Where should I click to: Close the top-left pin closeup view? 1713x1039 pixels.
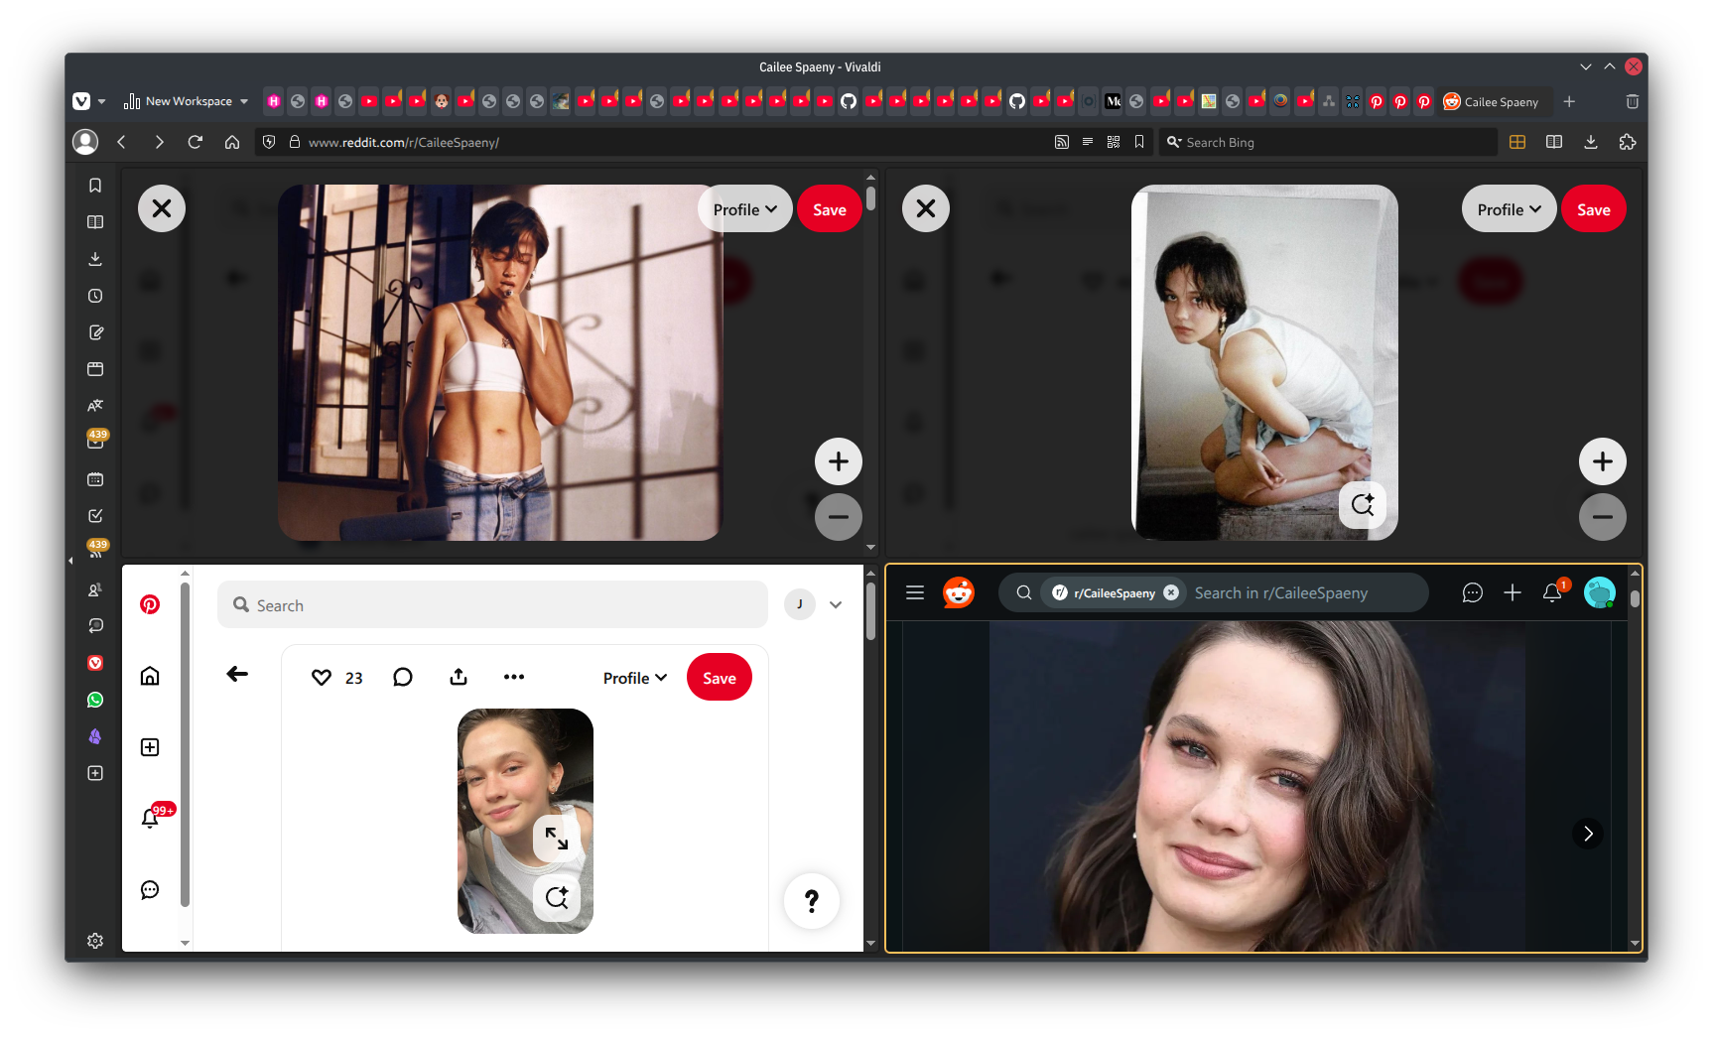162,208
